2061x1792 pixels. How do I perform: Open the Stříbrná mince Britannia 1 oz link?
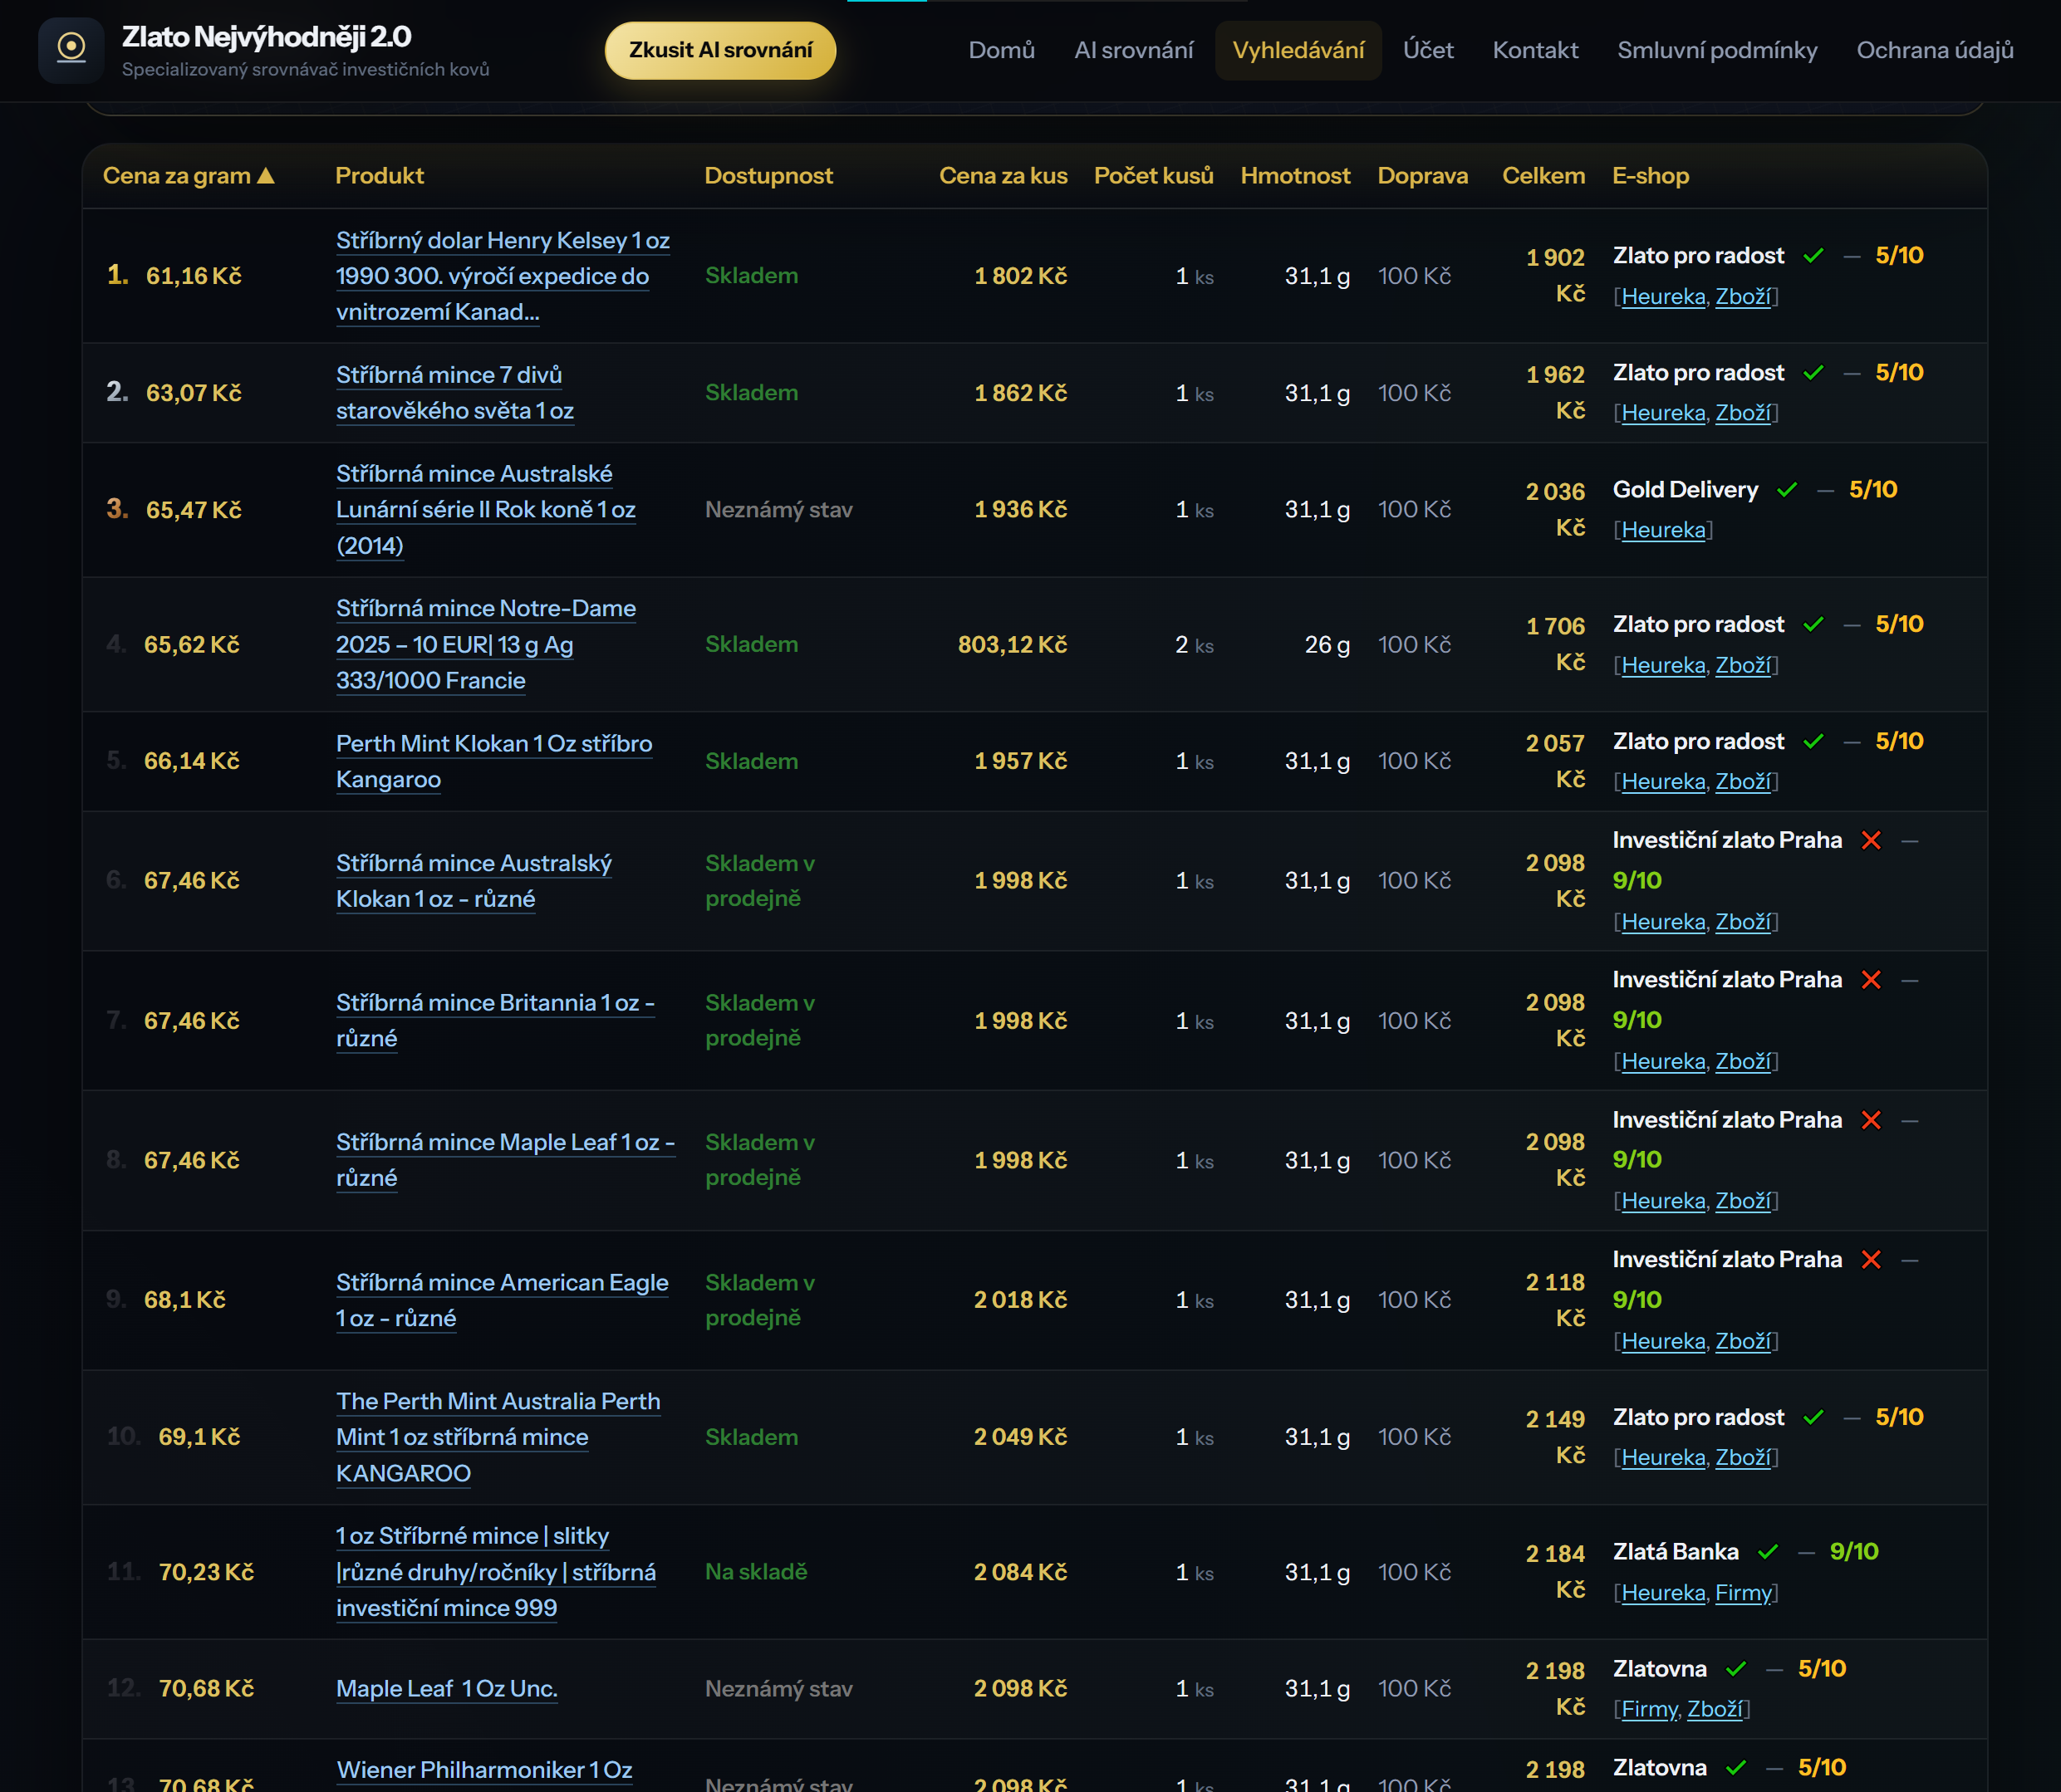495,1021
